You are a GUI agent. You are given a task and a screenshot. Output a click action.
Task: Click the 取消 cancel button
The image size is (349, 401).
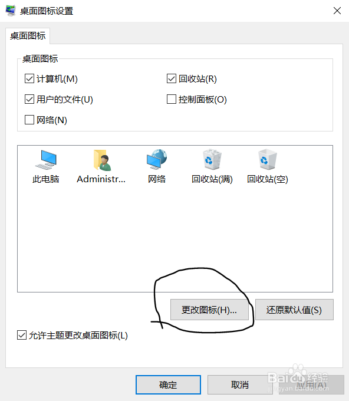[240, 385]
